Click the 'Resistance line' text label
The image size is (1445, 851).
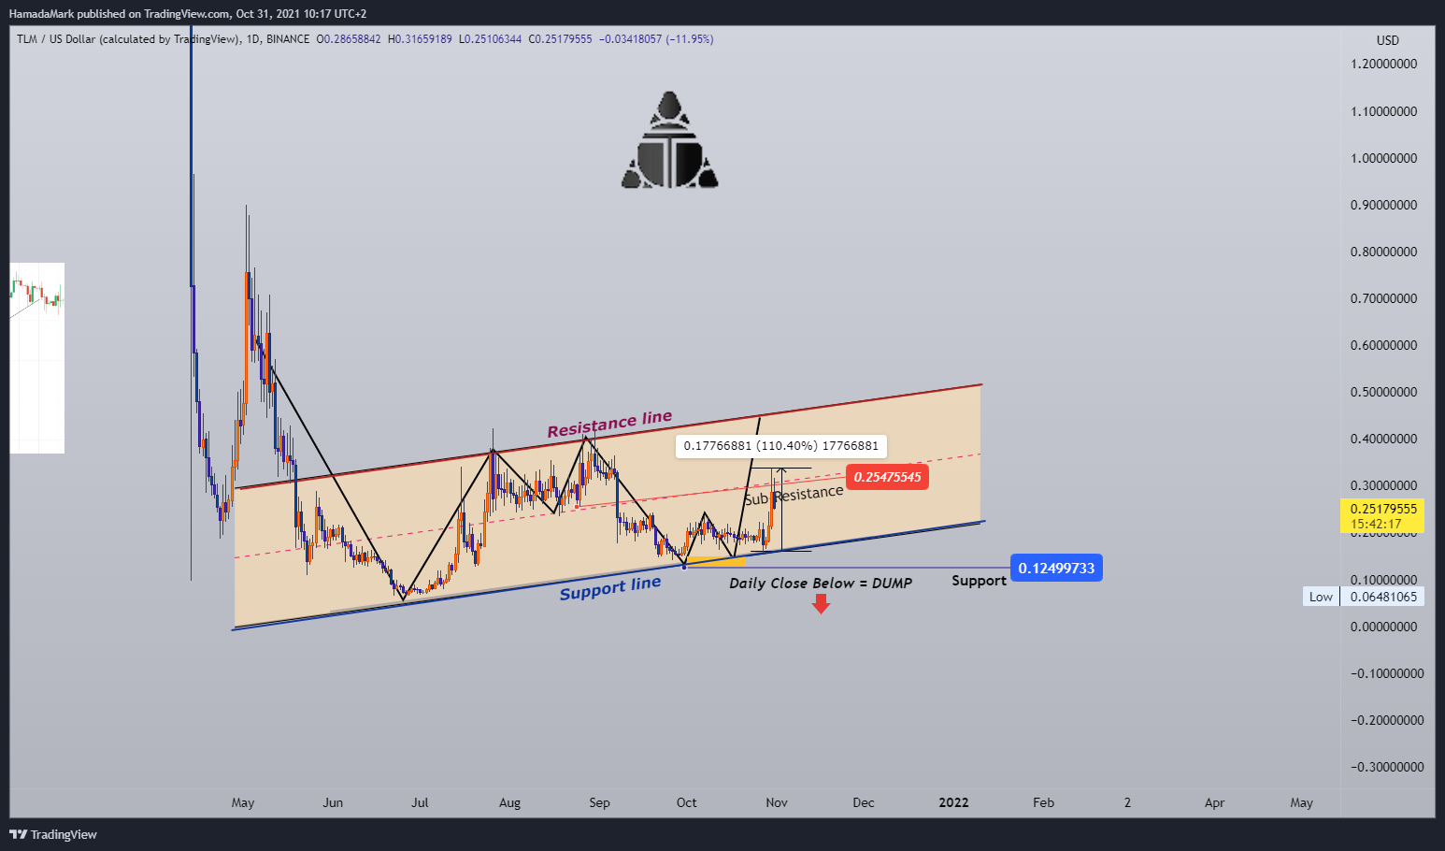[x=609, y=424]
